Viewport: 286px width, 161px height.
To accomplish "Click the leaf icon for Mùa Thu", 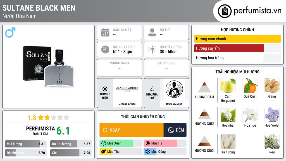I will (x=104, y=152).
